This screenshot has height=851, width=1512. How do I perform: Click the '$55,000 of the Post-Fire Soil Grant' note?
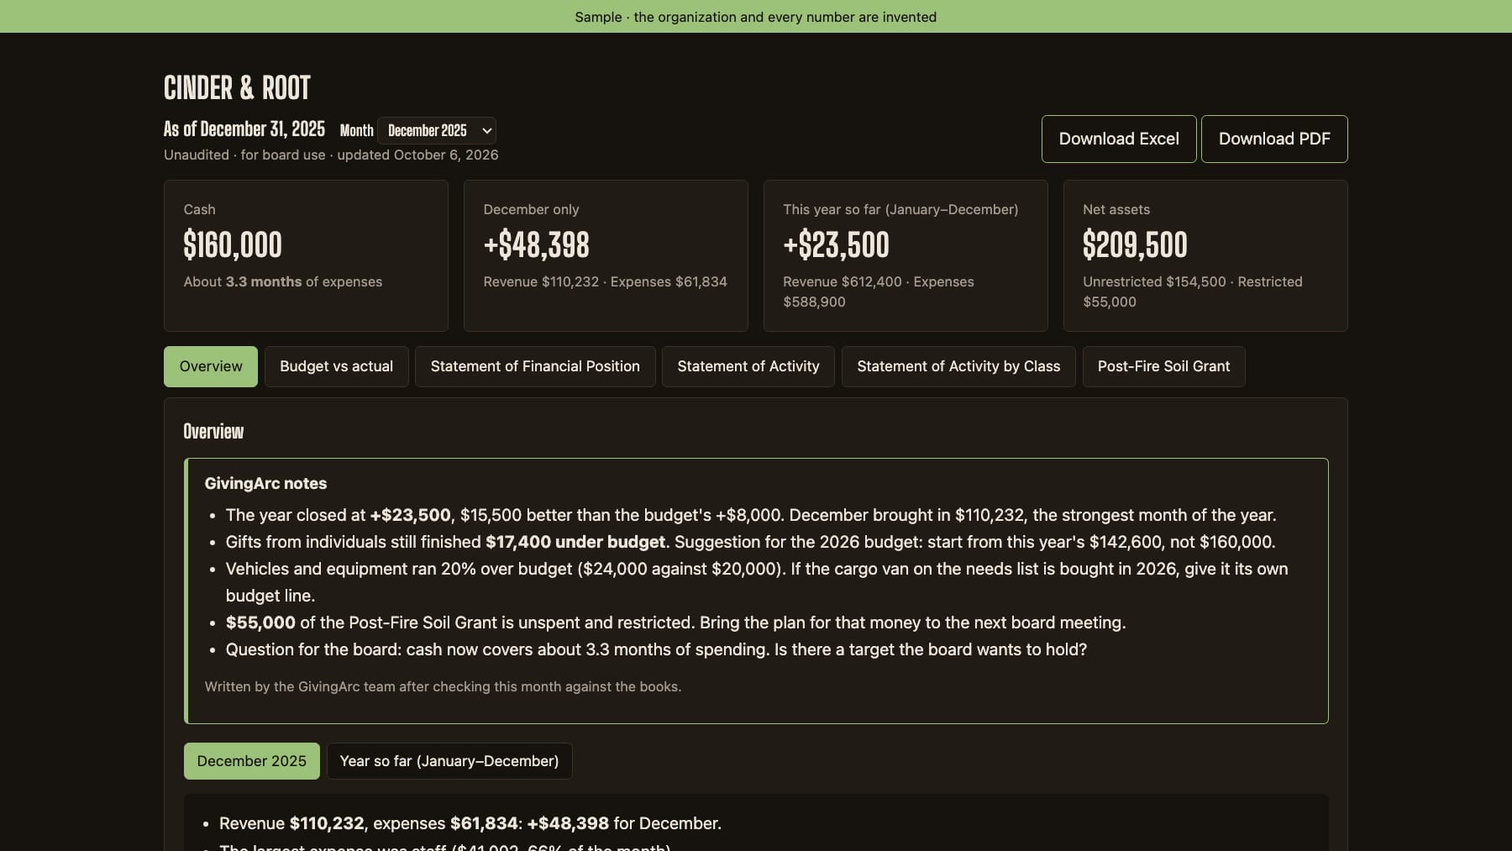click(x=675, y=622)
